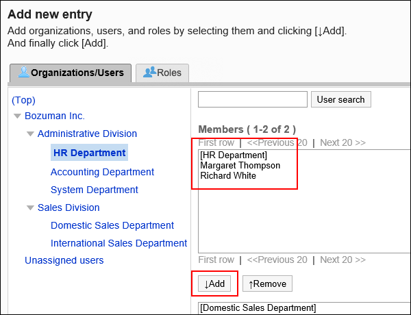Collapse the Sales Division triangle
The height and width of the screenshot is (315, 411).
pyautogui.click(x=30, y=207)
